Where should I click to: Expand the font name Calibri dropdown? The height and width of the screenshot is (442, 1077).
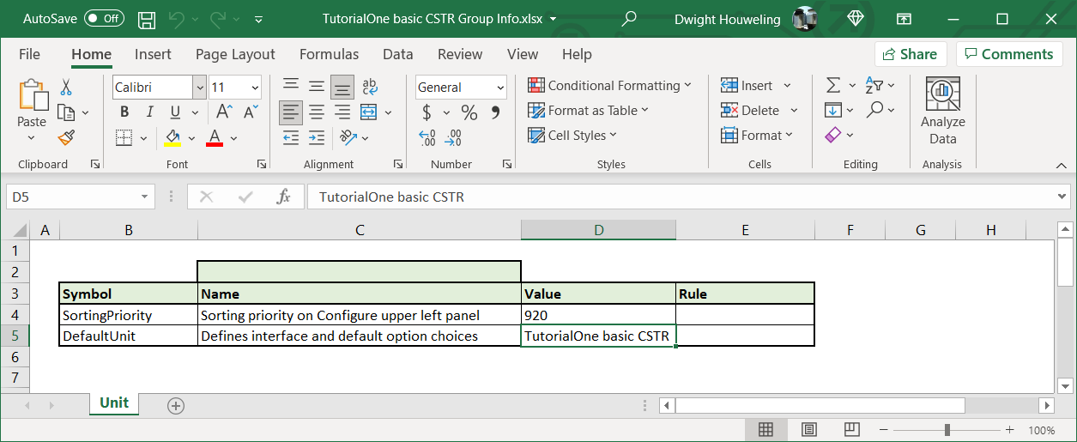coord(199,88)
